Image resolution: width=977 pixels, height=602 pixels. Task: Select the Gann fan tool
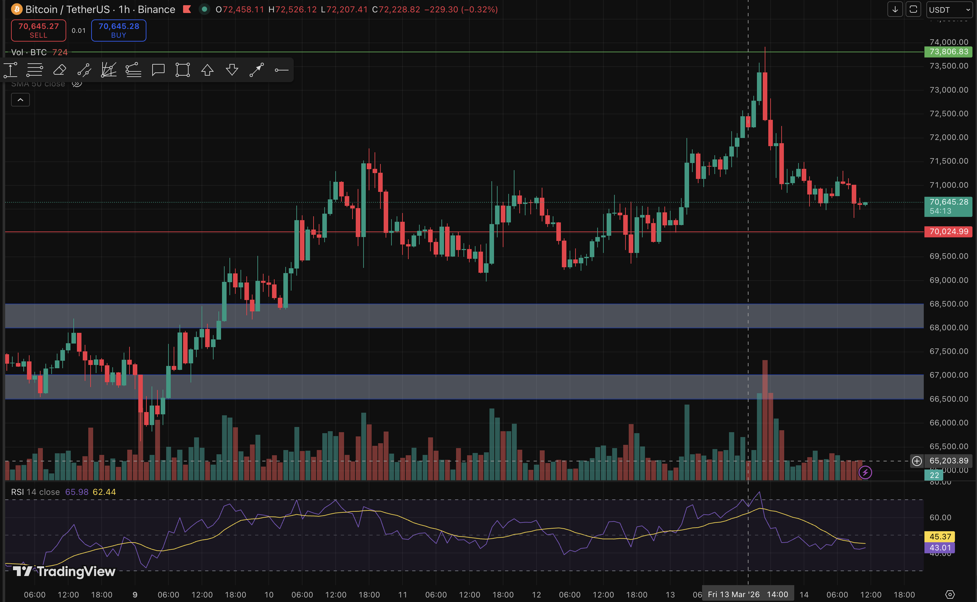tap(109, 70)
